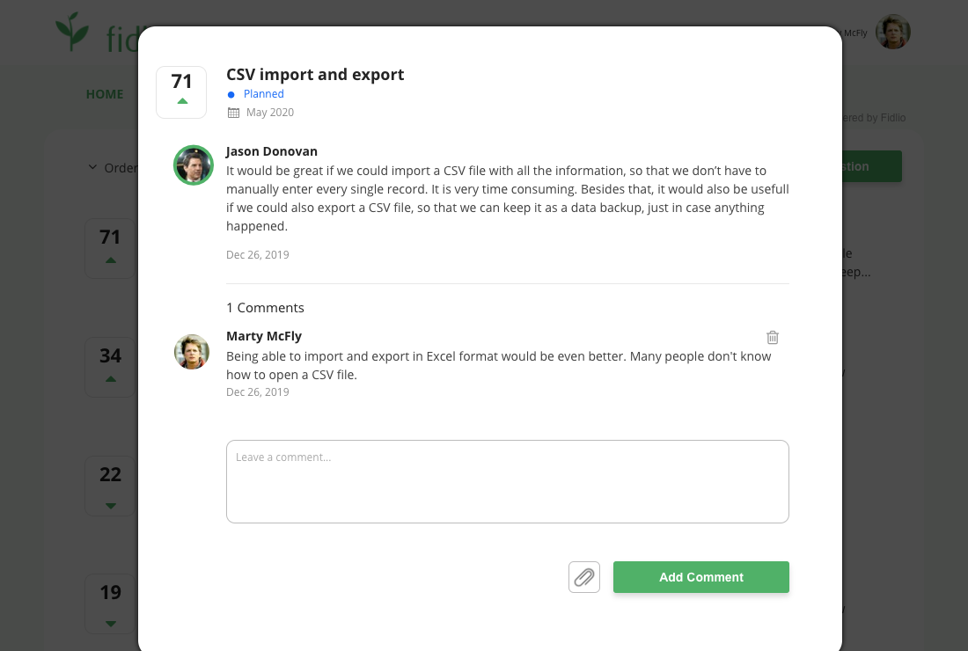
Task: Click Marty McFly's comment avatar
Action: [x=192, y=352]
